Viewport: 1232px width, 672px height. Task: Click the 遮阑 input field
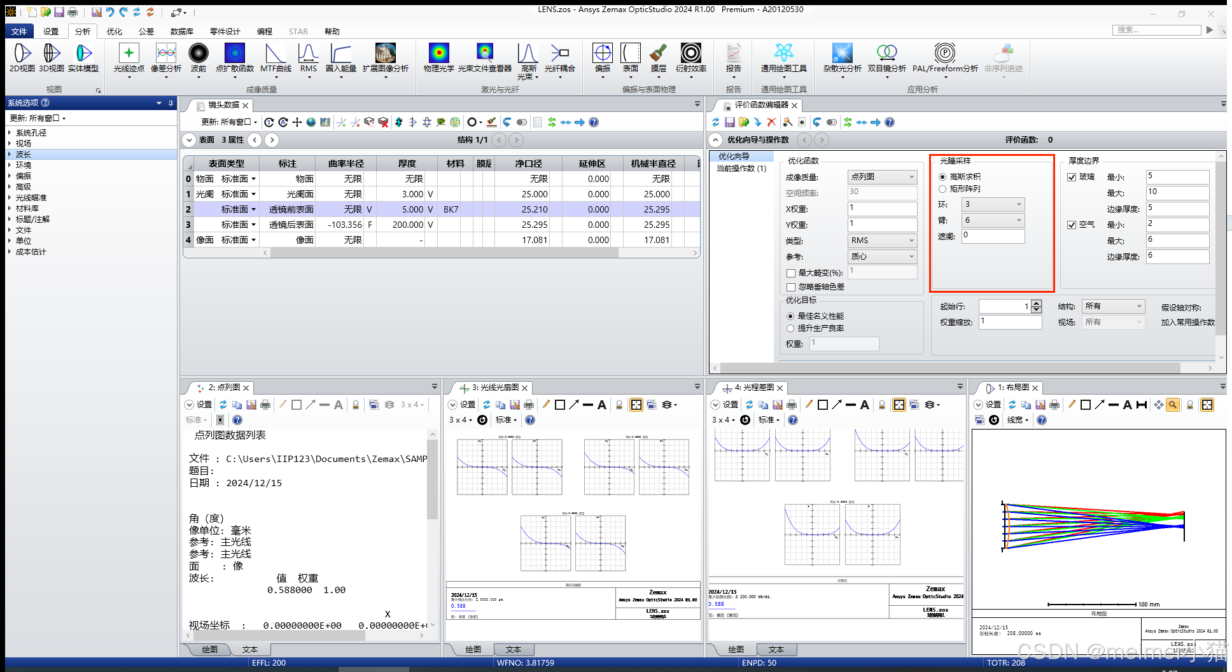pyautogui.click(x=993, y=236)
